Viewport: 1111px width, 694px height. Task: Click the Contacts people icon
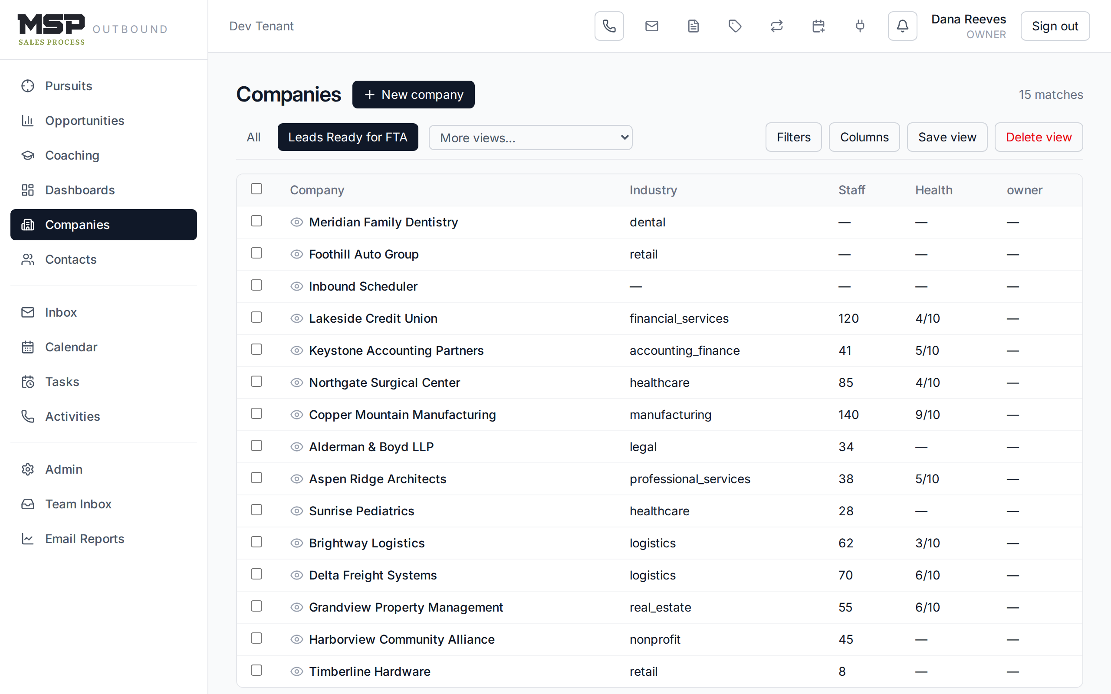coord(28,259)
